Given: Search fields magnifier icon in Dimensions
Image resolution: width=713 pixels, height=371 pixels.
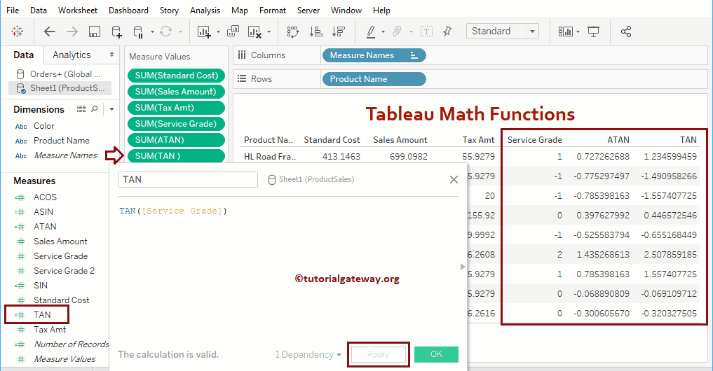Looking at the screenshot, I should point(94,109).
